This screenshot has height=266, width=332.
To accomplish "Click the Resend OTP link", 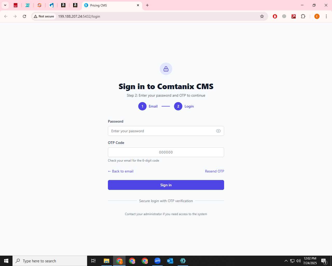I will 215,171.
